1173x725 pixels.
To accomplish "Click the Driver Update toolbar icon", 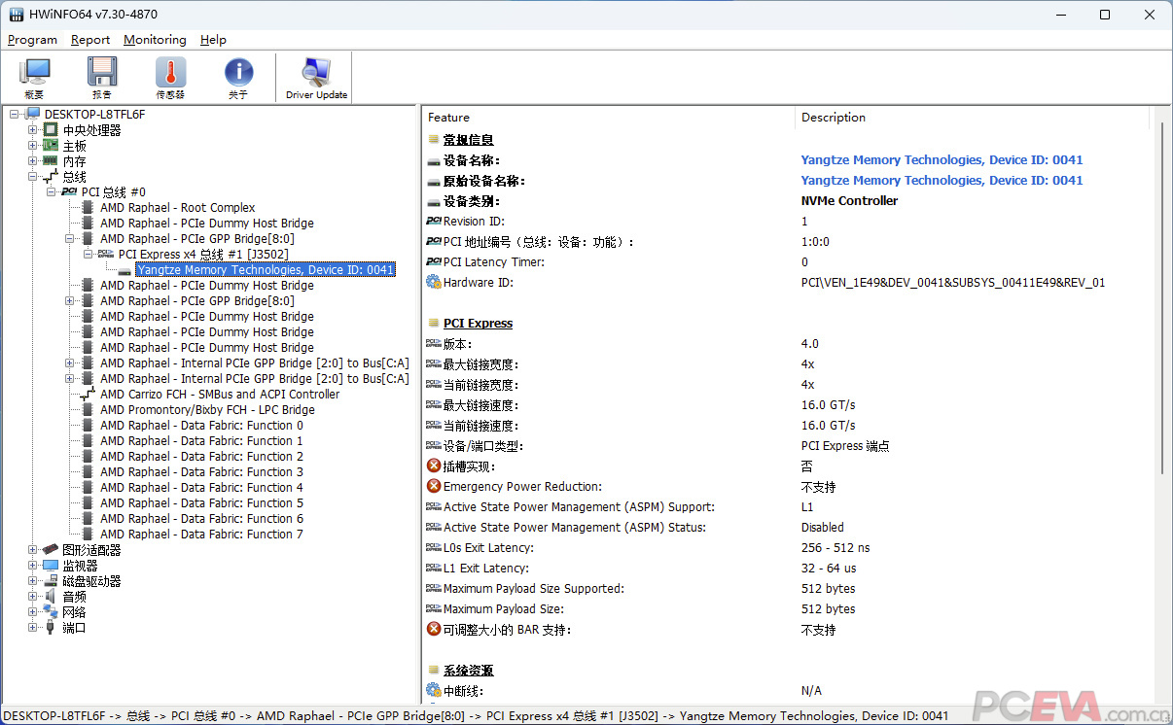I will tap(315, 76).
